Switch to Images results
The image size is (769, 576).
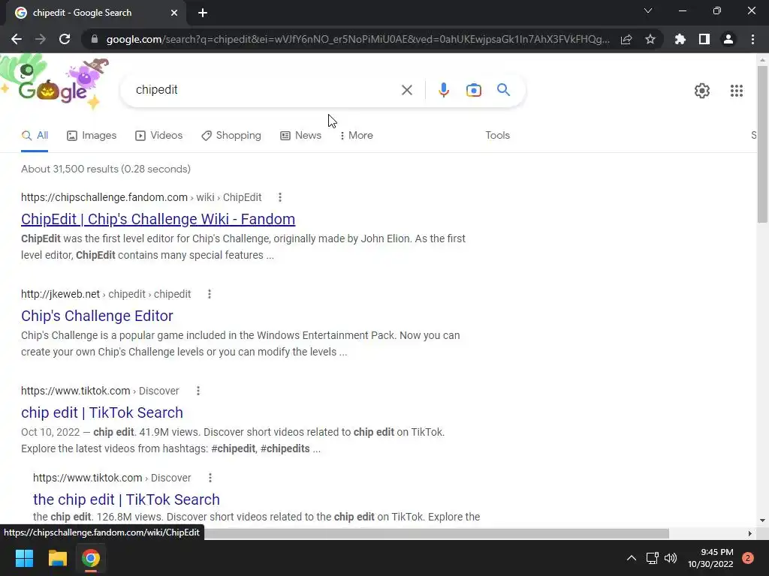pyautogui.click(x=92, y=136)
